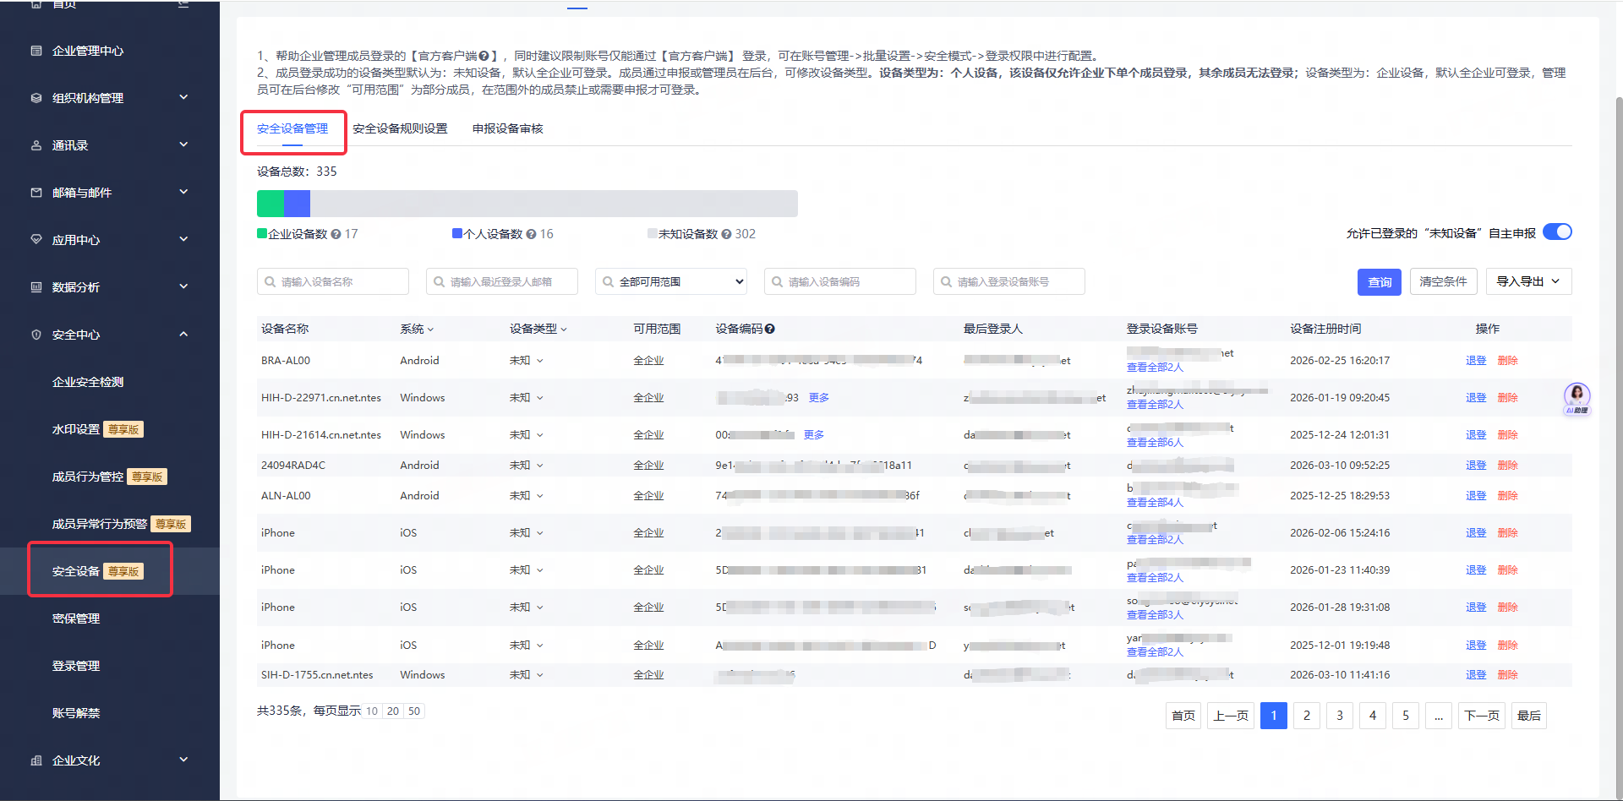Click blue personal segment of device bar
The image size is (1623, 801).
click(297, 204)
